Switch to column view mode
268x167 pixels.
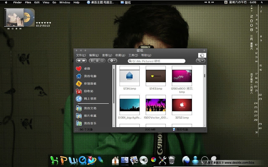(x=102, y=61)
